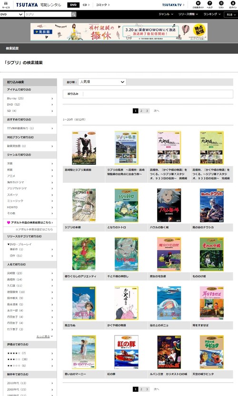This screenshot has height=396, width=238.
Task: Filter by person 鈴木敏夫 (9)
Action: [x=30, y=298]
